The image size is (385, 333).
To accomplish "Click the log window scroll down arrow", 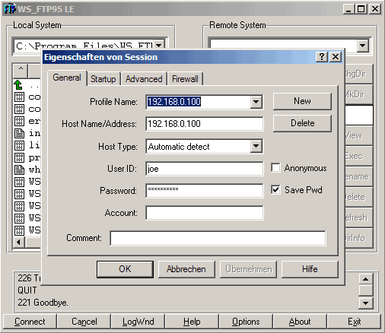I will click(x=365, y=303).
